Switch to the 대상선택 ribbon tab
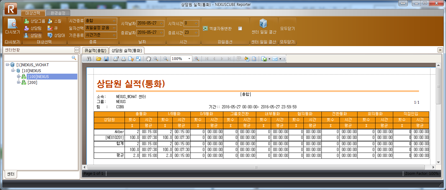 point(33,13)
